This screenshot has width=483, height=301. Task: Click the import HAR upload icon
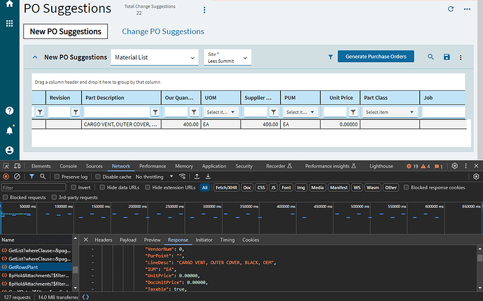coord(197,177)
